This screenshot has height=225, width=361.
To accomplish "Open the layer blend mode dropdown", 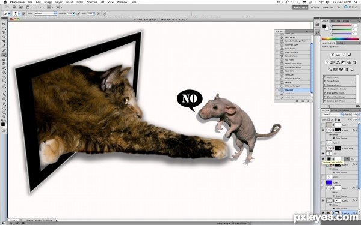I will coord(333,115).
